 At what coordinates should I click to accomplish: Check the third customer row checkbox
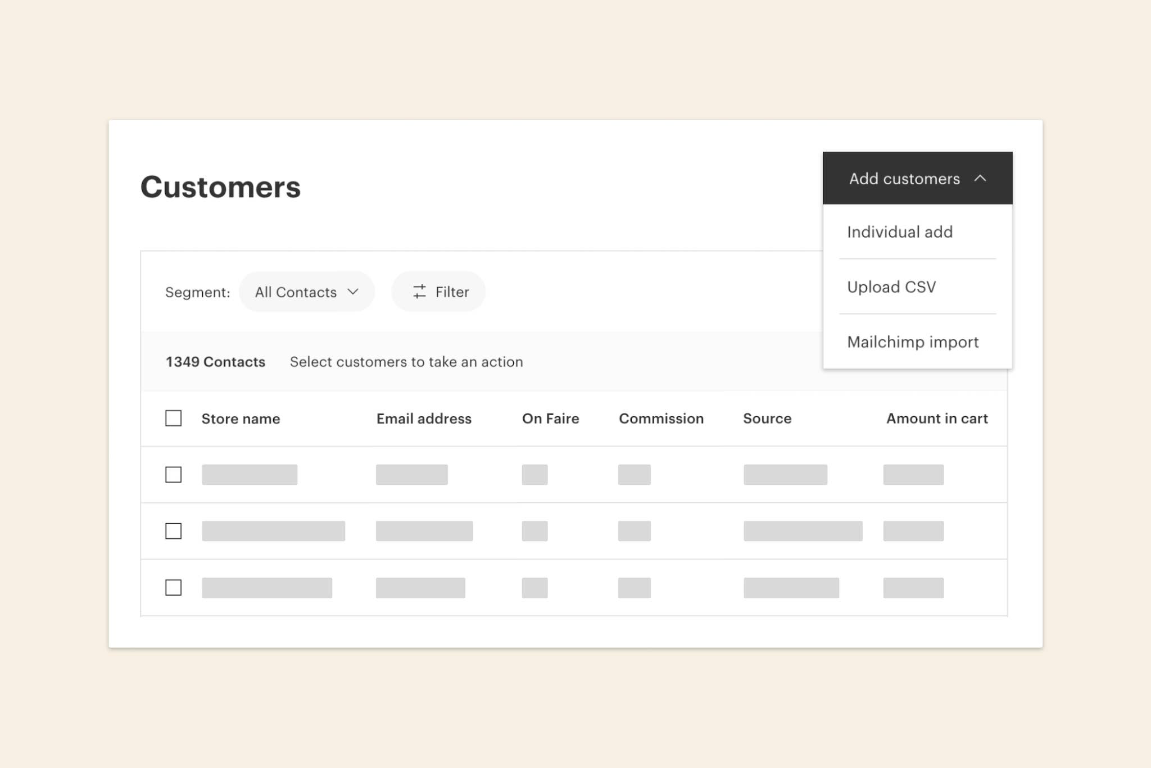(173, 588)
